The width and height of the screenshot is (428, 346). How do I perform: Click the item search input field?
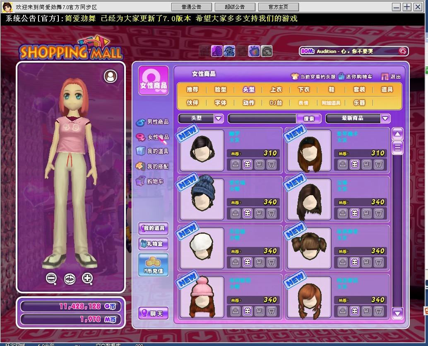(x=262, y=119)
